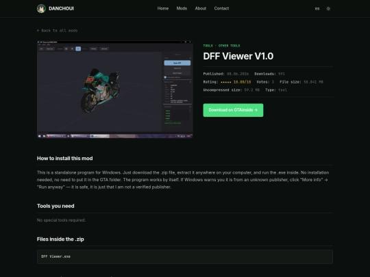Click the Tools you need heading

tap(56, 206)
